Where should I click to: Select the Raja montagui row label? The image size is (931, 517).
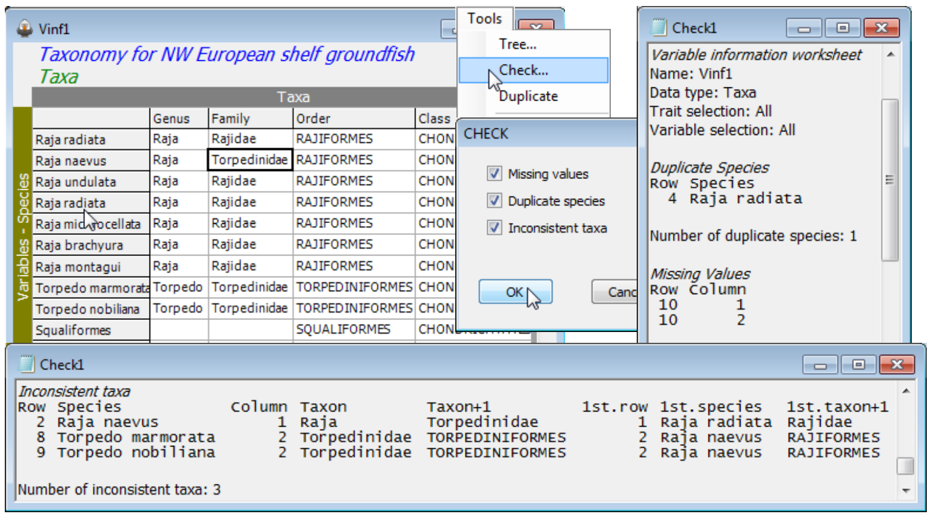91,267
